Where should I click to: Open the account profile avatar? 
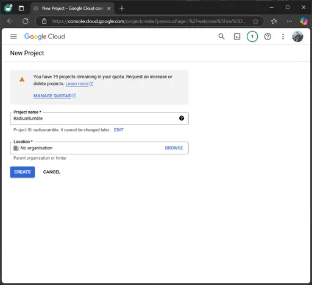pos(297,36)
